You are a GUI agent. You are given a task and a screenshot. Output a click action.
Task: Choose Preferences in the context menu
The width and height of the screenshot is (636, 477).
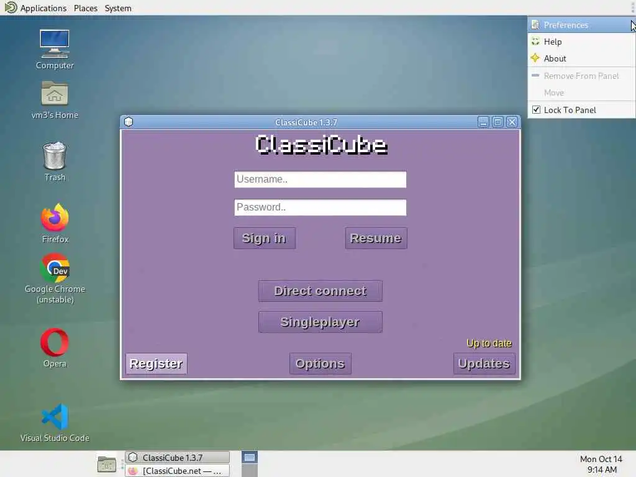(x=581, y=25)
